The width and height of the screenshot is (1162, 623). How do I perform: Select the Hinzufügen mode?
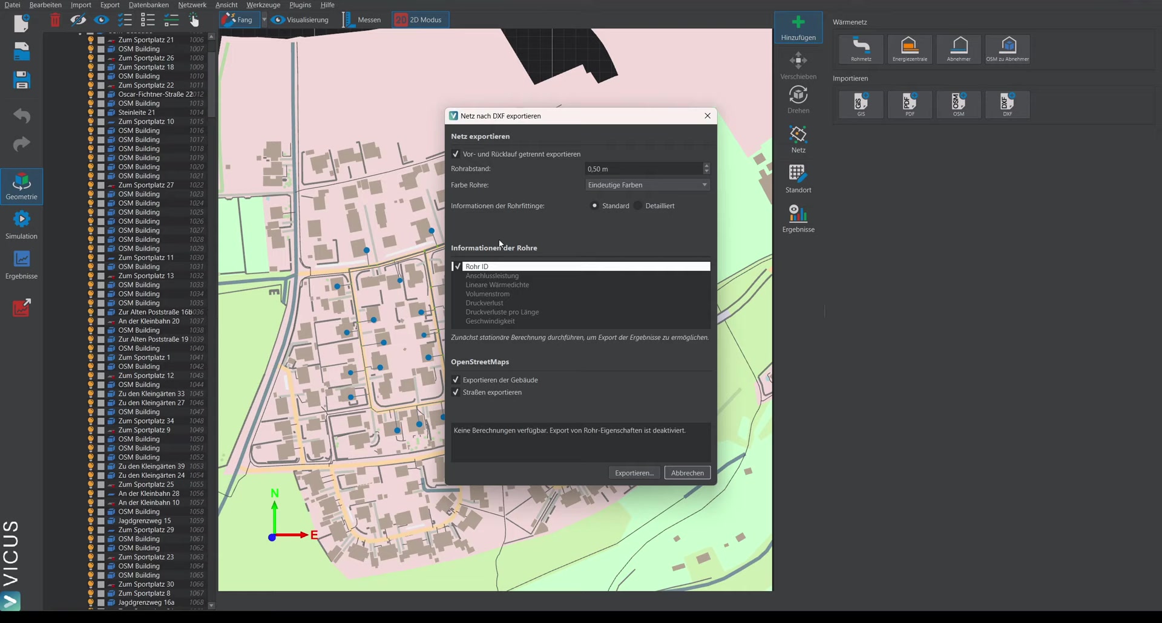(x=798, y=28)
